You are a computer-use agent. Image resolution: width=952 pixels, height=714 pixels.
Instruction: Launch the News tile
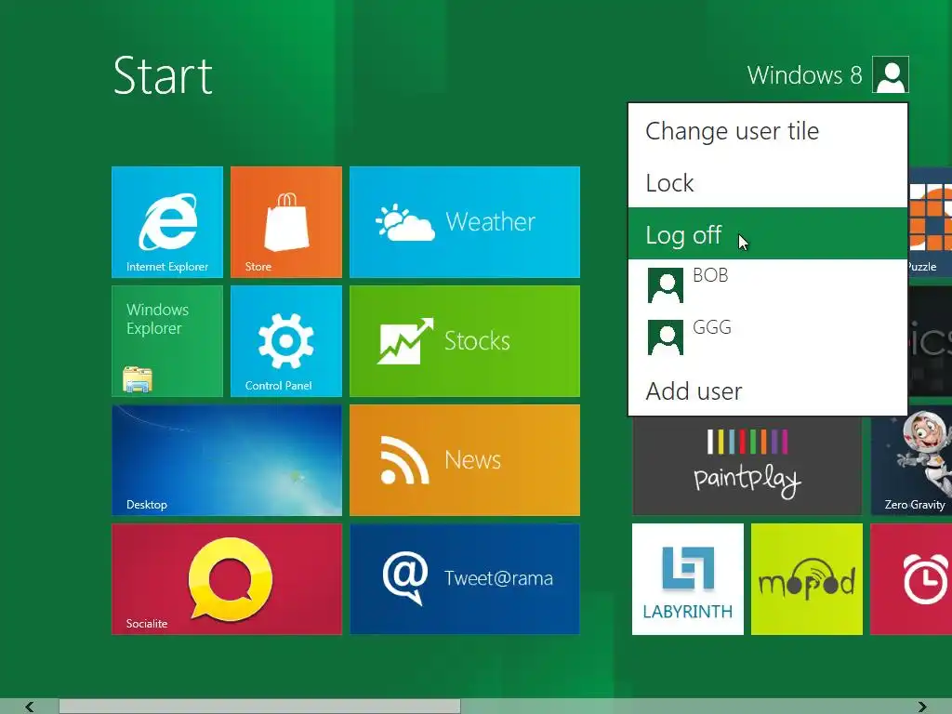click(465, 459)
